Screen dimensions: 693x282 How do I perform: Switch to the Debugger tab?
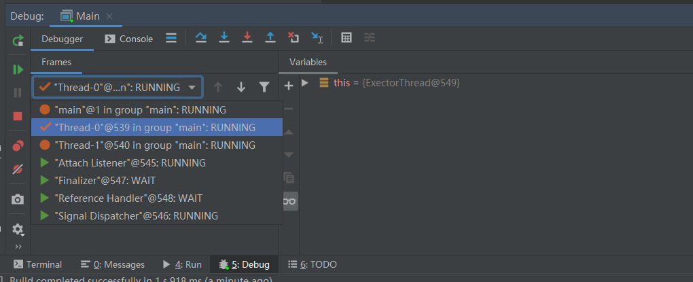63,39
